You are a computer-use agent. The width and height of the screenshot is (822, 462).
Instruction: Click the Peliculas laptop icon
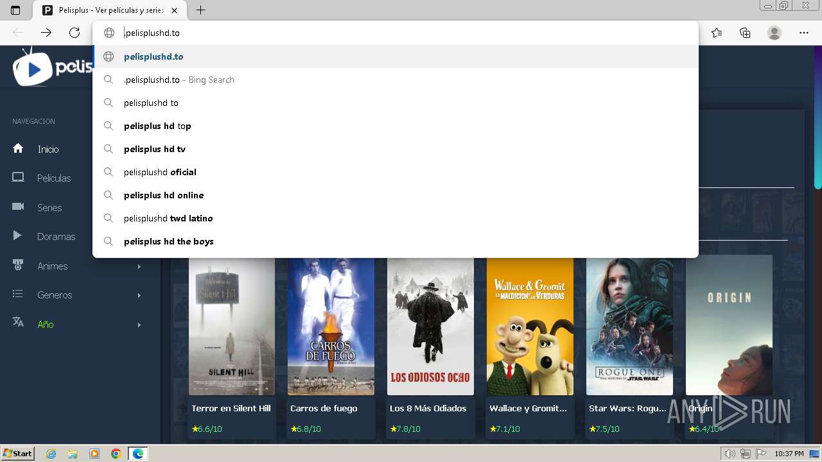click(x=18, y=178)
